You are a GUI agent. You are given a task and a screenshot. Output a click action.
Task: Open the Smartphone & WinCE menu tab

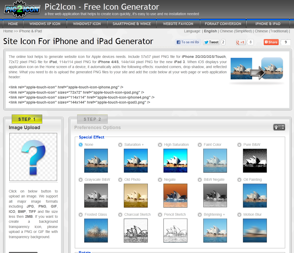pos(132,24)
